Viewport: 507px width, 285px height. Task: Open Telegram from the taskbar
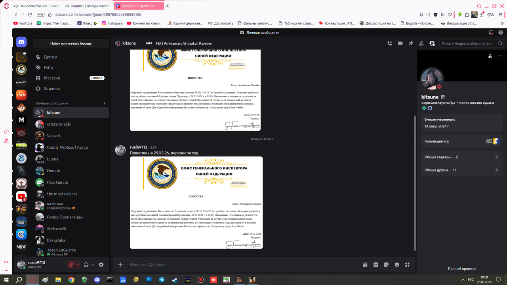click(x=162, y=279)
